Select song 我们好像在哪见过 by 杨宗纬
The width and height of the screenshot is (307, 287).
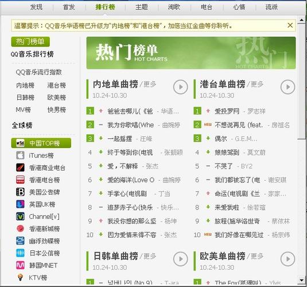pyautogui.click(x=239, y=235)
